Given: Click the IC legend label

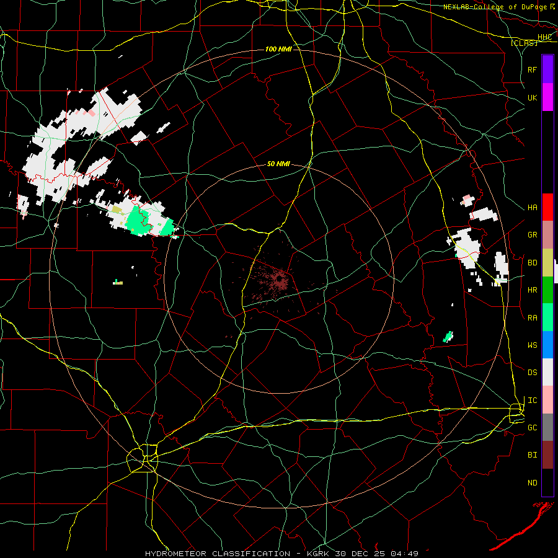Looking at the screenshot, I should pyautogui.click(x=532, y=401).
